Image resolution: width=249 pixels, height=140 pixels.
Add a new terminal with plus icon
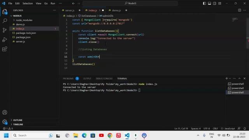click(x=226, y=79)
